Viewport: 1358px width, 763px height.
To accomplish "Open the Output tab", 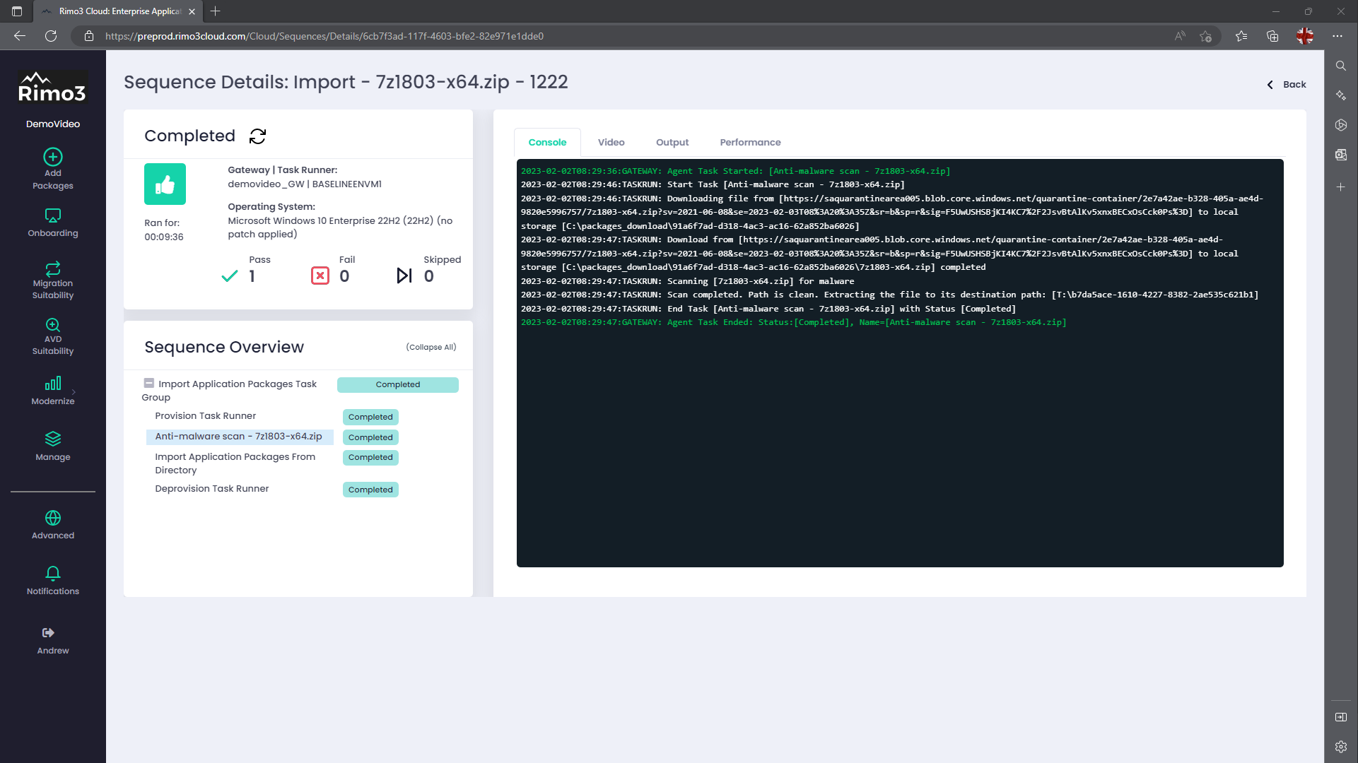I will click(x=672, y=142).
